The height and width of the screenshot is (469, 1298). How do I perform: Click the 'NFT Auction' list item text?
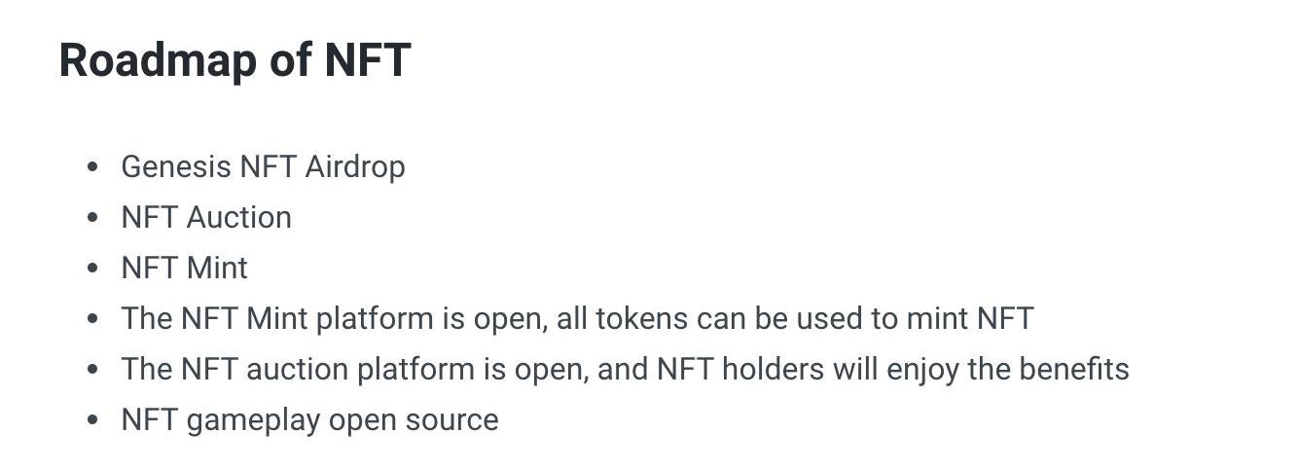pyautogui.click(x=206, y=217)
